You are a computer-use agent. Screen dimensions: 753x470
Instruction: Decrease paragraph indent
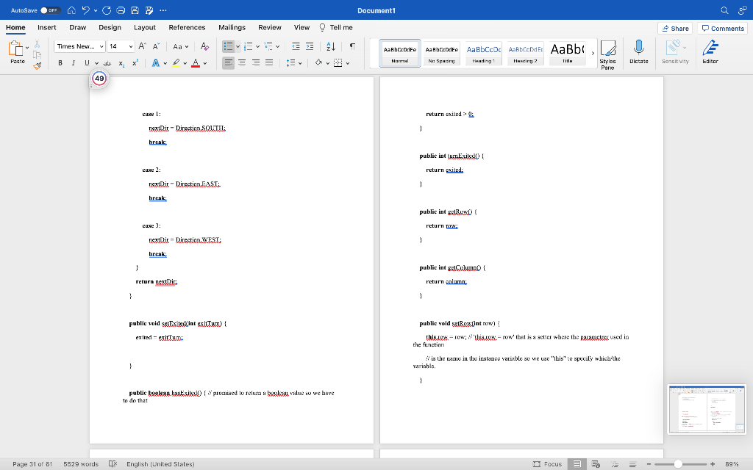pos(296,46)
